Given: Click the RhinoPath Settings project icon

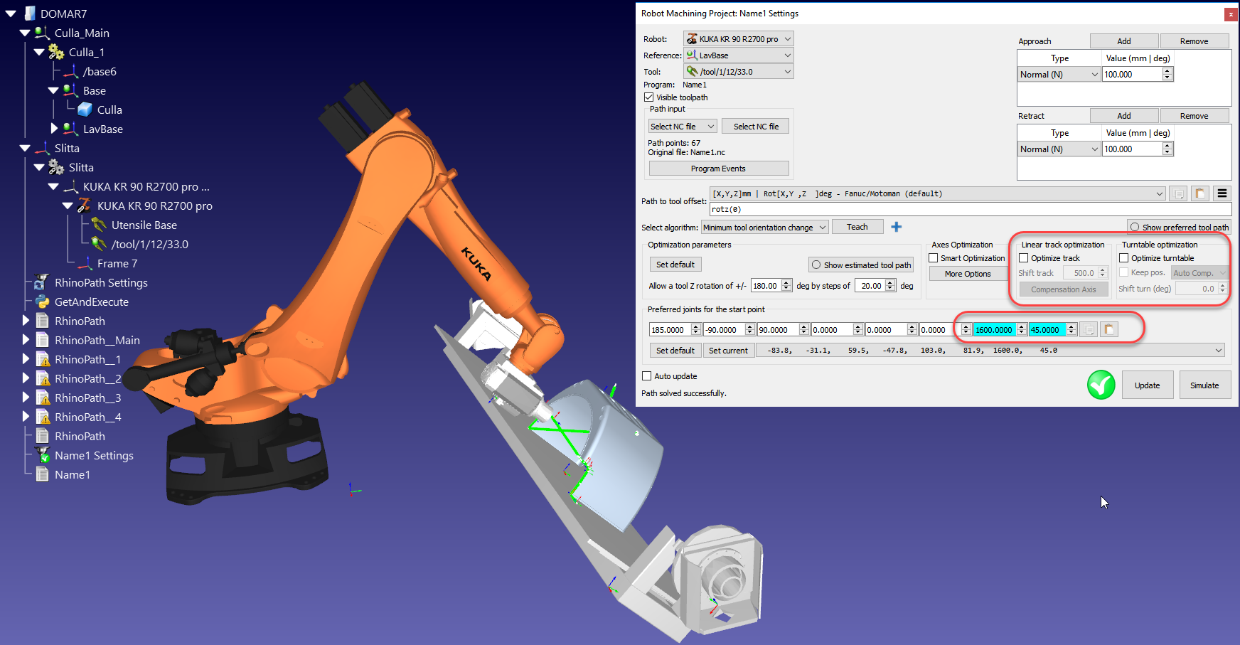Looking at the screenshot, I should pyautogui.click(x=42, y=282).
